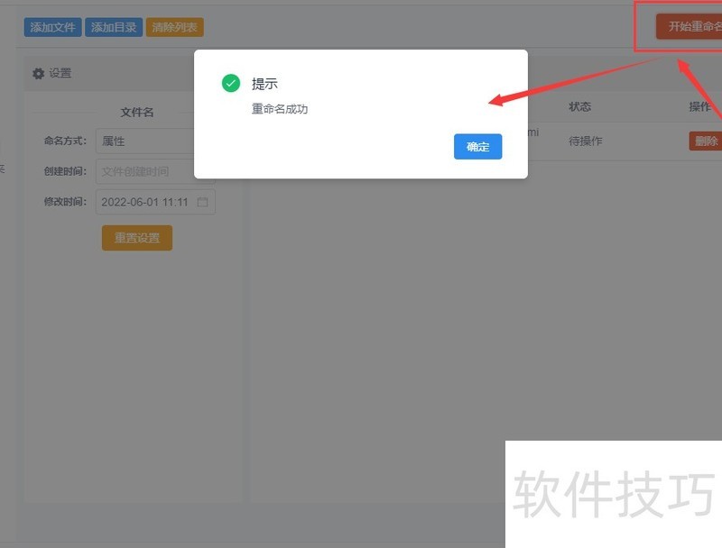Image resolution: width=722 pixels, height=548 pixels.
Task: Click the 添加目录 button
Action: click(114, 27)
